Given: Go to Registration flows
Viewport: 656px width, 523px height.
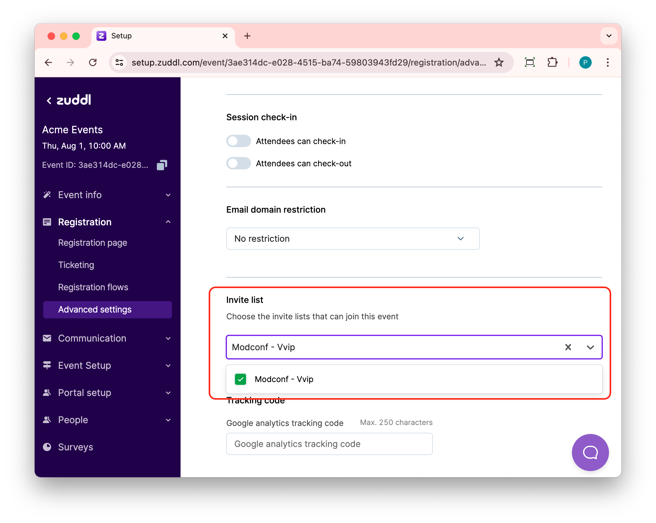Looking at the screenshot, I should pos(93,287).
